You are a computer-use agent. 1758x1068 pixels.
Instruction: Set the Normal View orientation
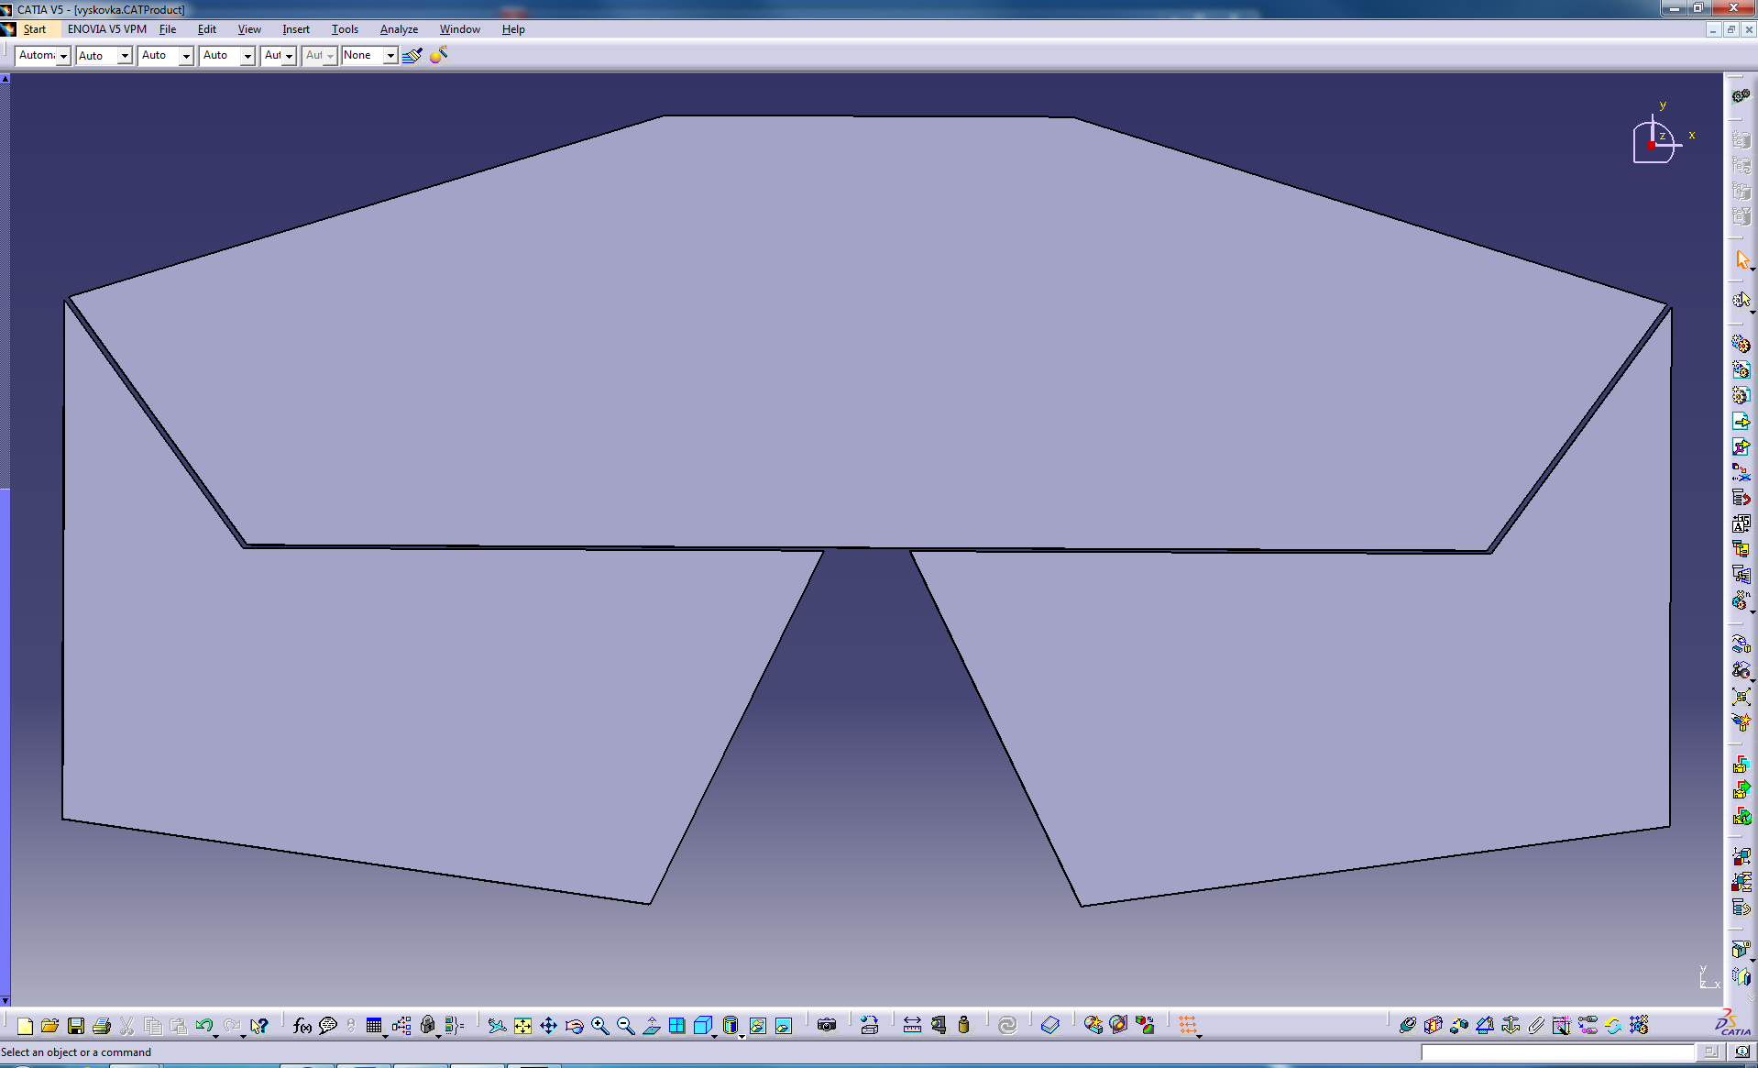[651, 1026]
